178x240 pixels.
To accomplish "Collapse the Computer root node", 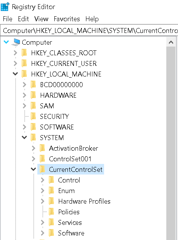I will click(6, 42).
